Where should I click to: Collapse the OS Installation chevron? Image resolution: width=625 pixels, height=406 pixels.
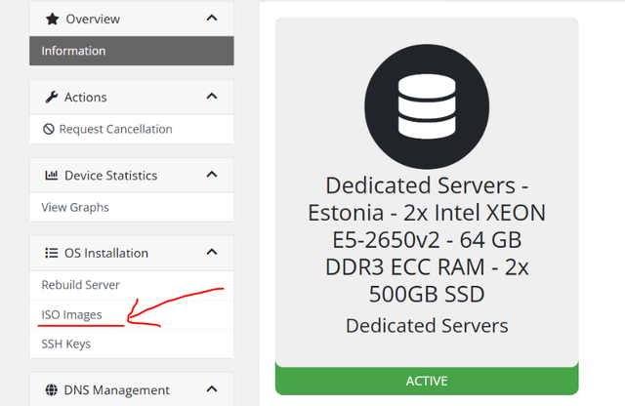coord(212,252)
